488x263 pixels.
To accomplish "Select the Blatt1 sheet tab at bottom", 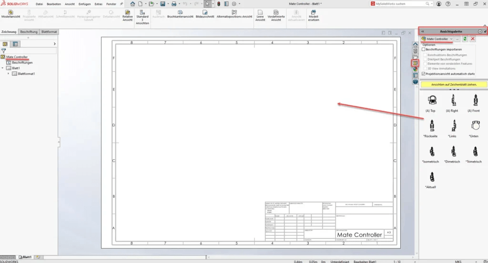I will pos(25,257).
